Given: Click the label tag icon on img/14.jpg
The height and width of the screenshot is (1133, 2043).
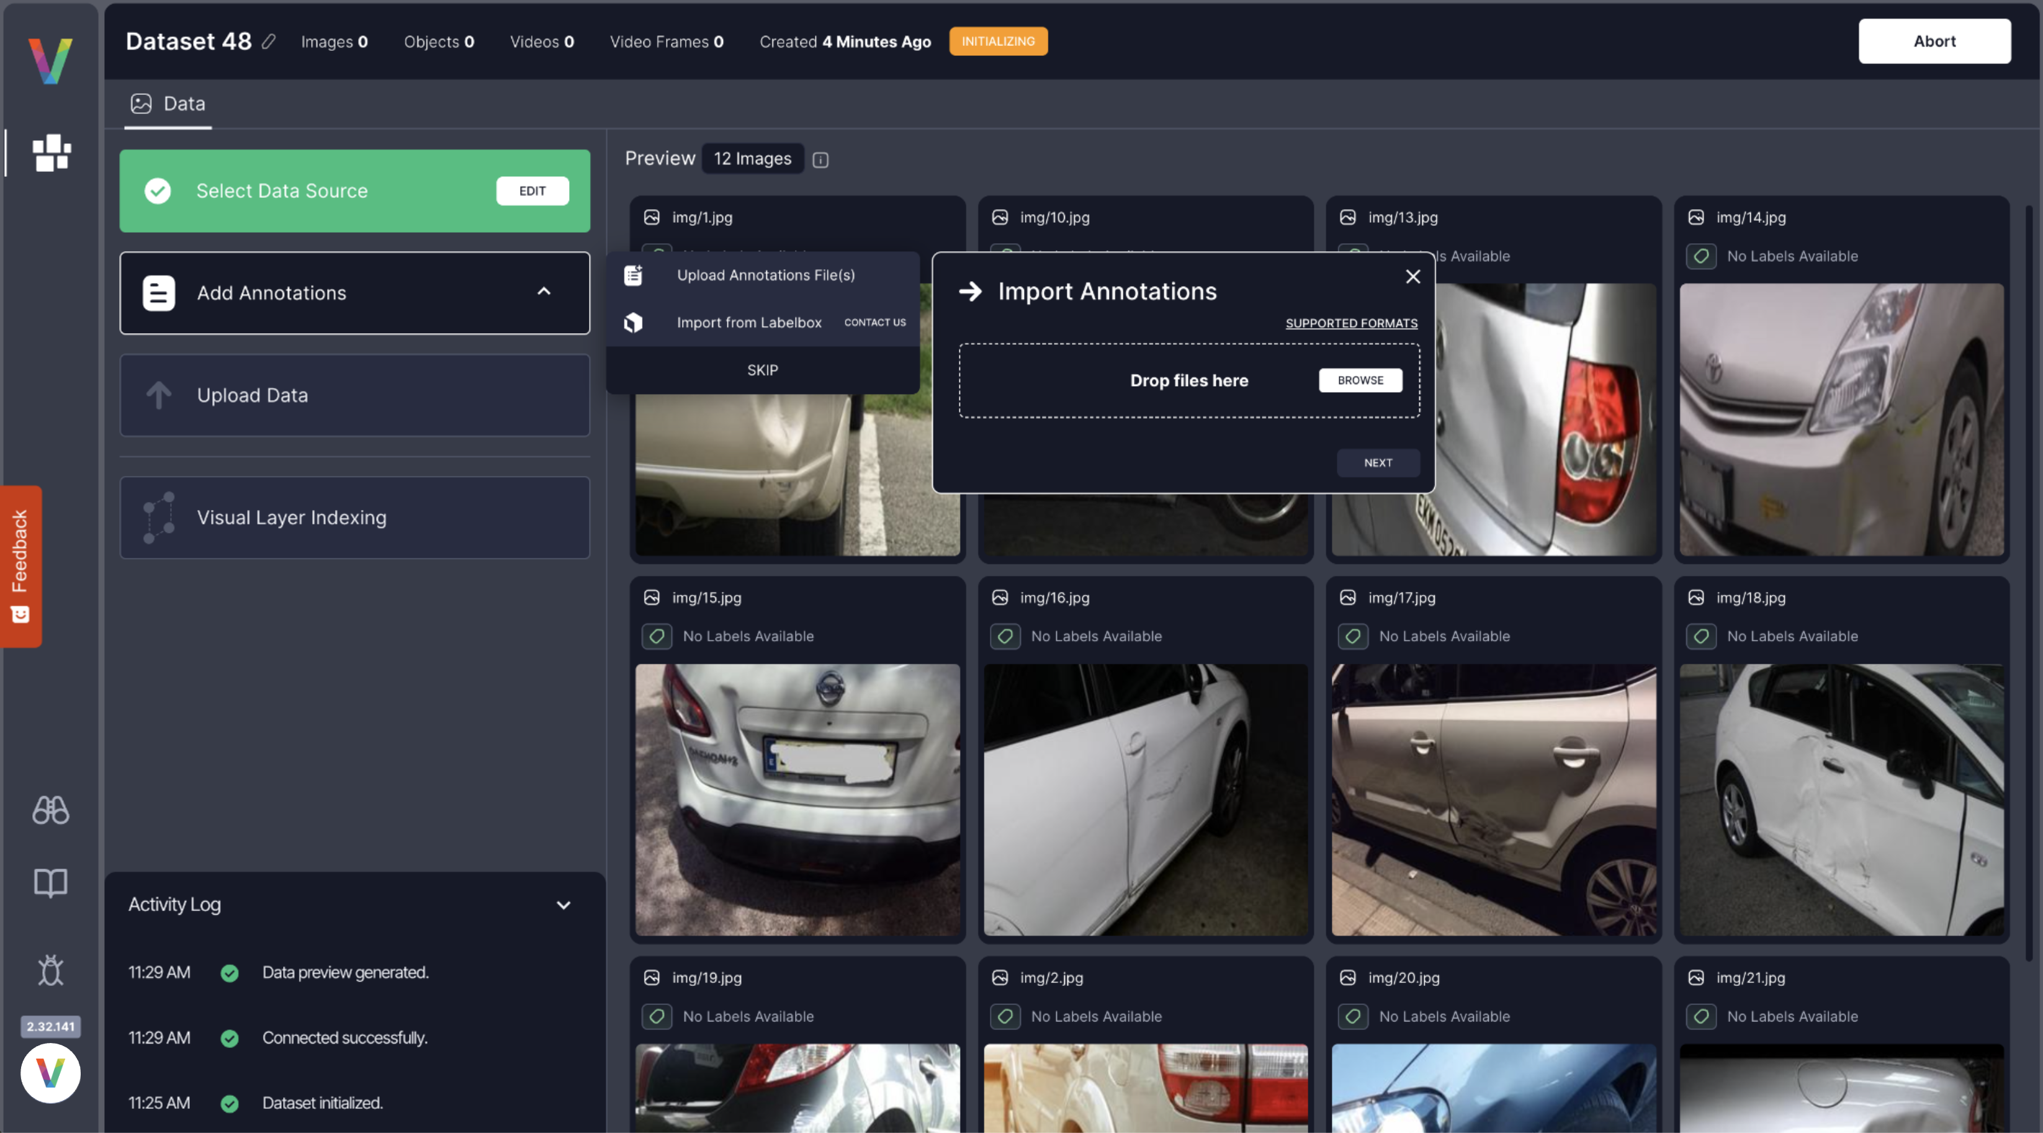Looking at the screenshot, I should coord(1701,256).
